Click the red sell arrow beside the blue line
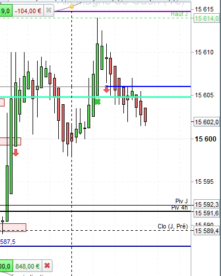Viewport: 221px width, 276px height. [106, 89]
